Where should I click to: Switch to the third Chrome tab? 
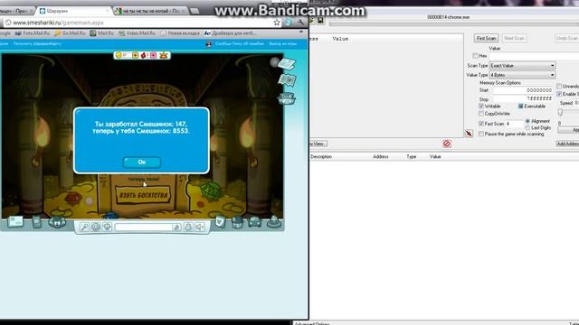coord(151,11)
